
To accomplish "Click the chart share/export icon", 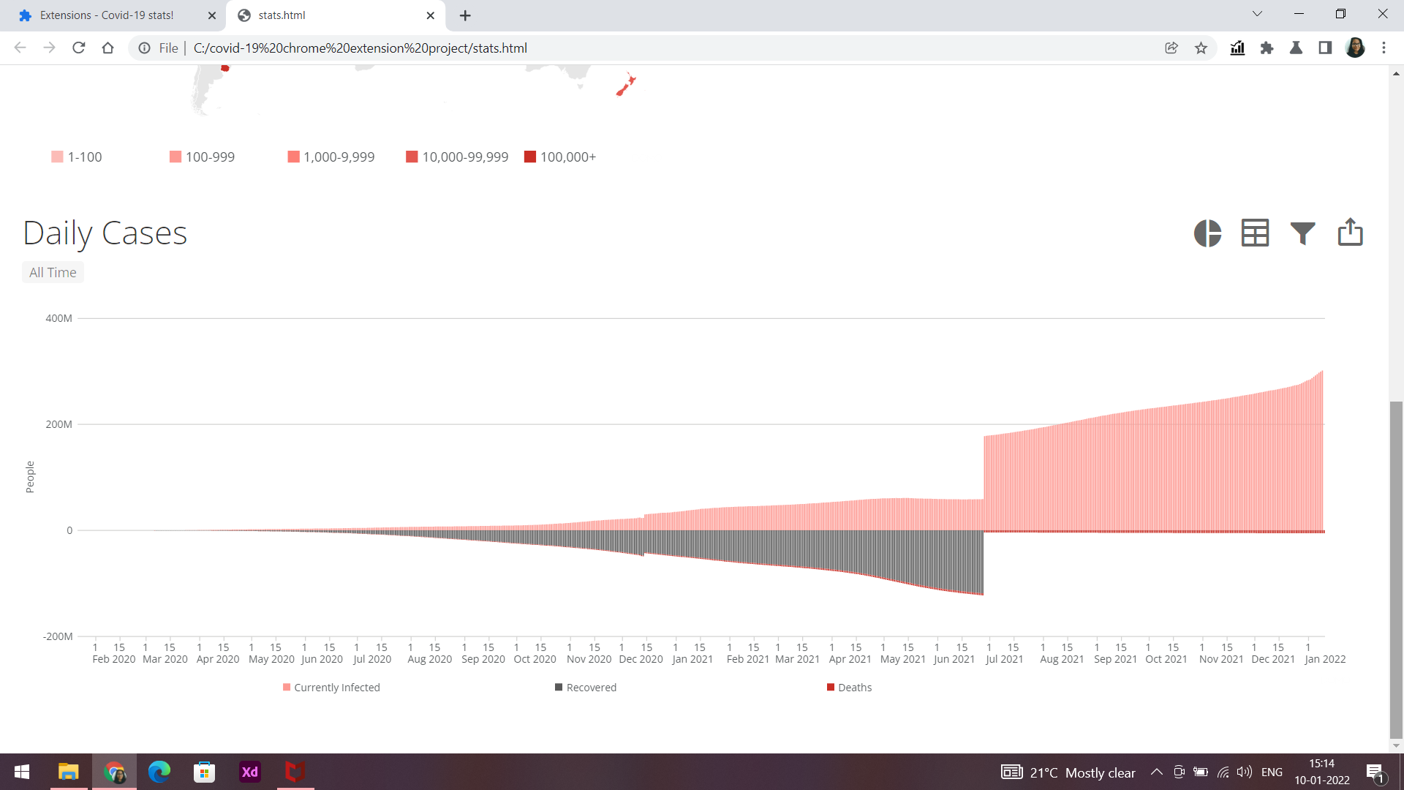I will click(1350, 232).
